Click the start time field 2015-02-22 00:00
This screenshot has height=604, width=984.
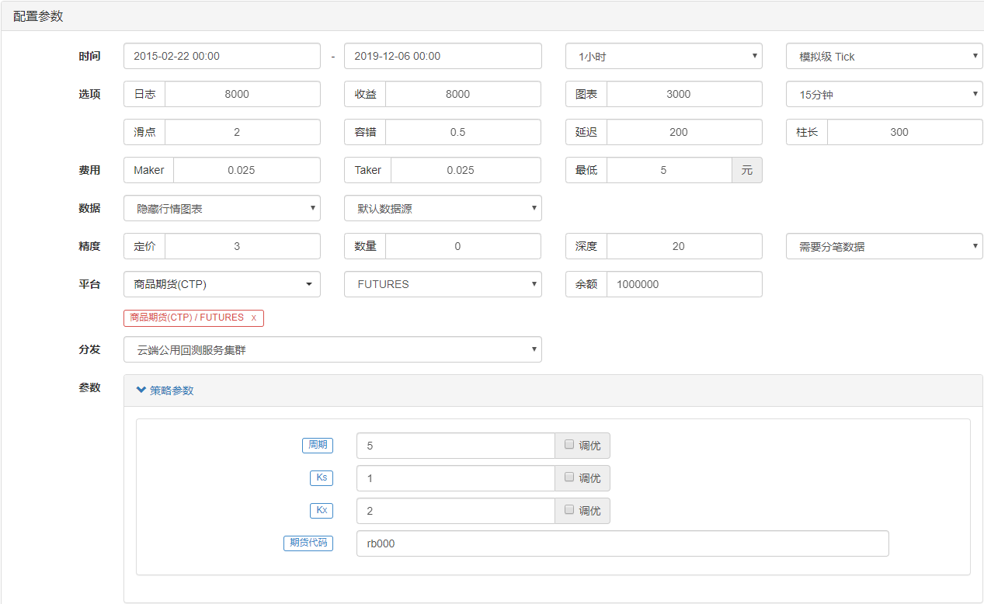tap(221, 57)
